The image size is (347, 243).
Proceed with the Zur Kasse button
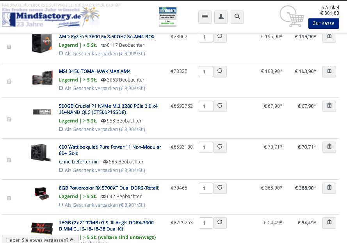click(324, 23)
